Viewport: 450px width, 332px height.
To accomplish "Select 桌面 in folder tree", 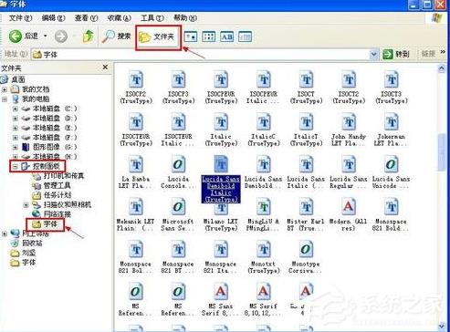I will pyautogui.click(x=17, y=79).
